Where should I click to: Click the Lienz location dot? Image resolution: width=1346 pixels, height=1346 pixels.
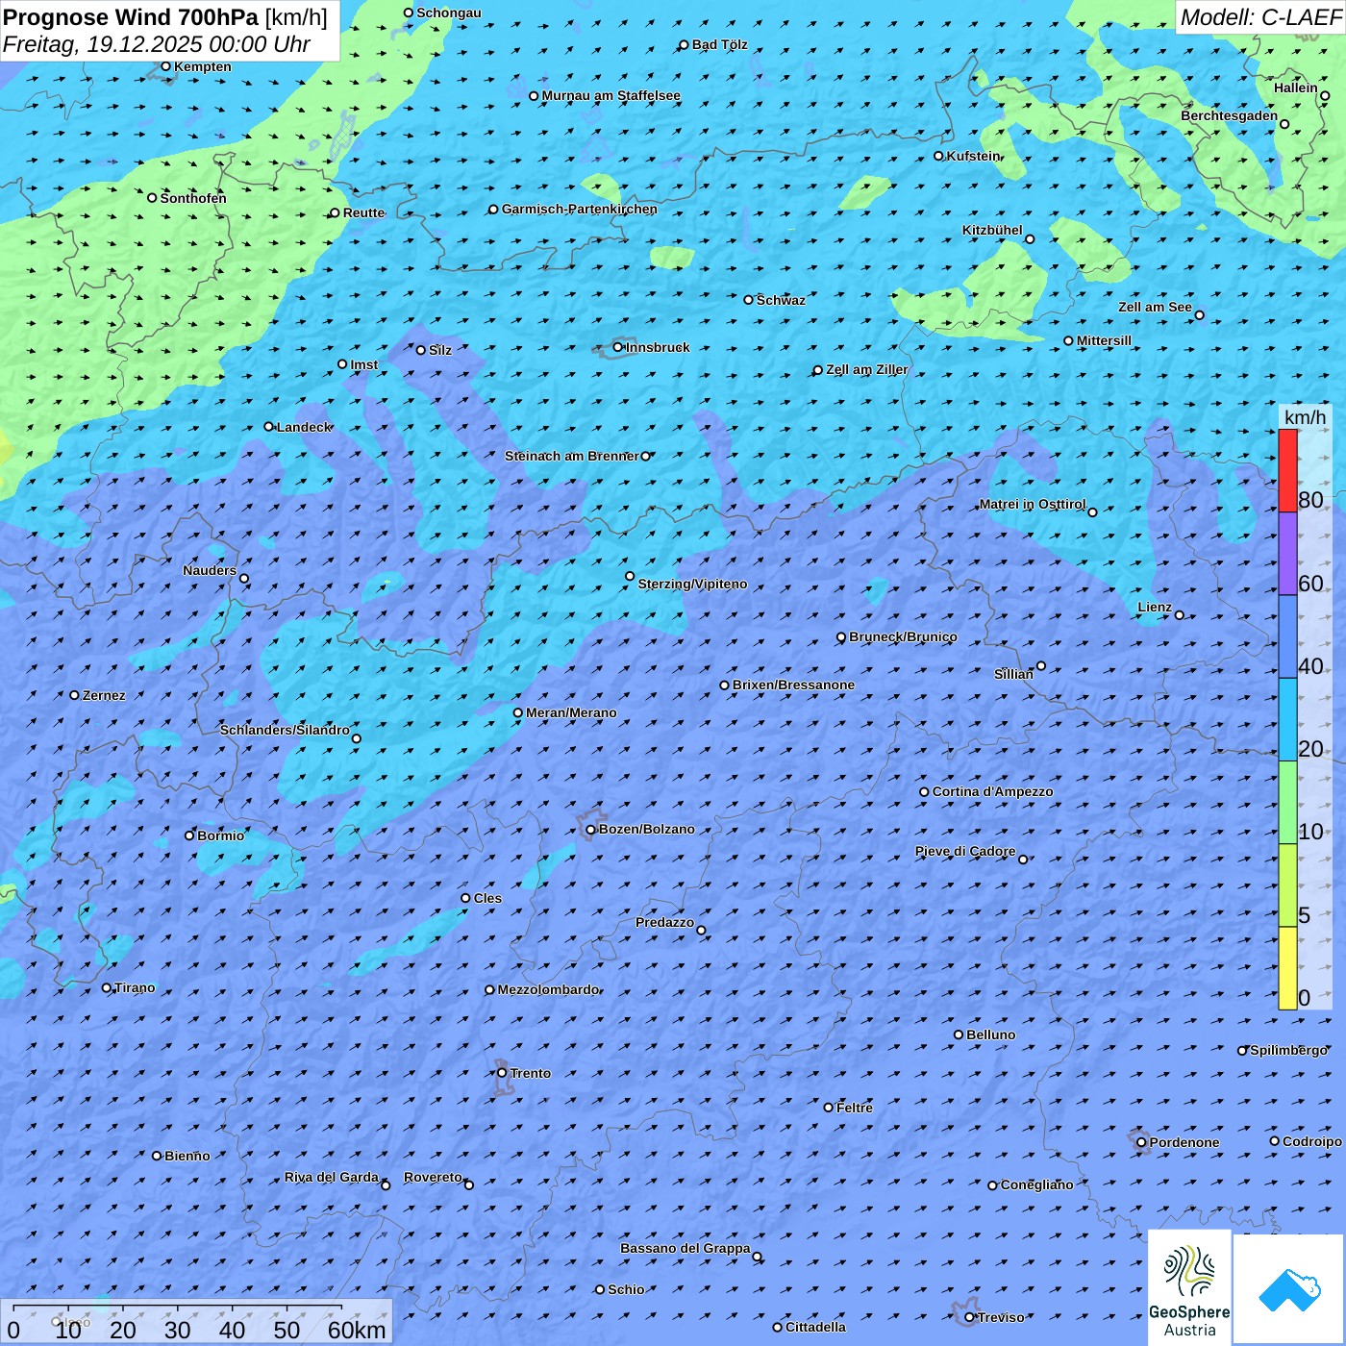coord(1180,615)
